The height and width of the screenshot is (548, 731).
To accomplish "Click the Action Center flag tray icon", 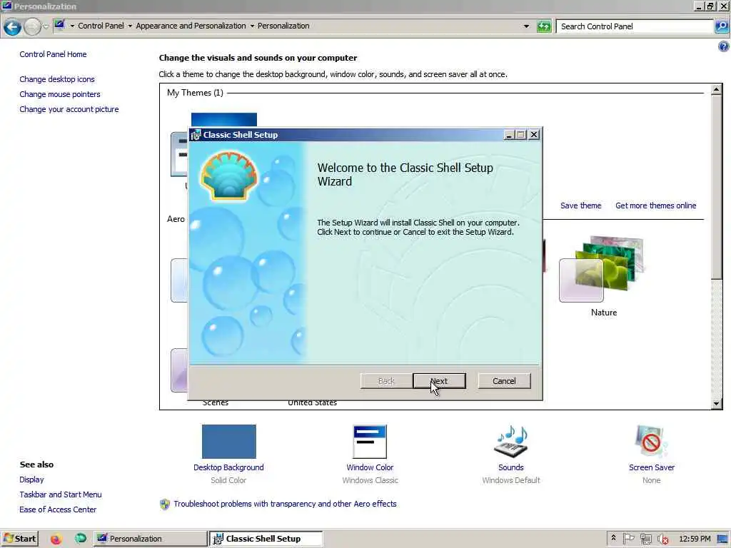I will [628, 539].
